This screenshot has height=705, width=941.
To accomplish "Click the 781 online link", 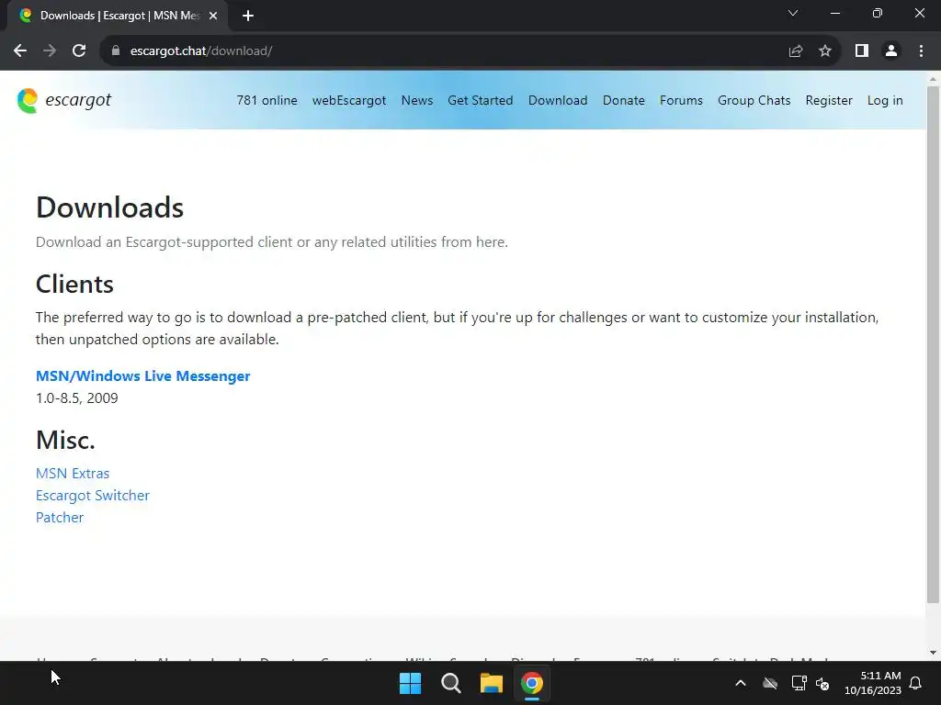I will 266,101.
